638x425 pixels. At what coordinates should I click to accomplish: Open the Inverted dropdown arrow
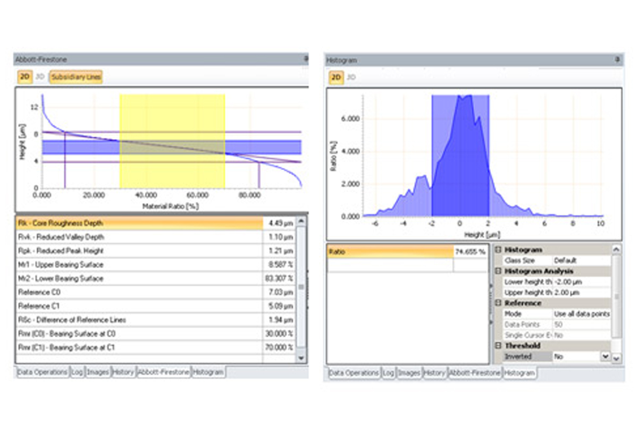(605, 357)
